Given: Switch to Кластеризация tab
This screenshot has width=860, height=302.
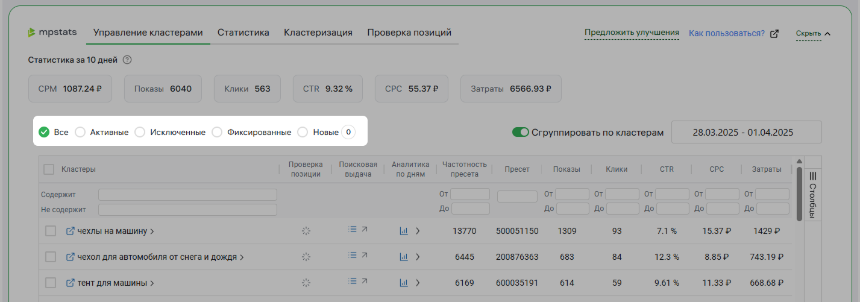Looking at the screenshot, I should click(x=318, y=33).
